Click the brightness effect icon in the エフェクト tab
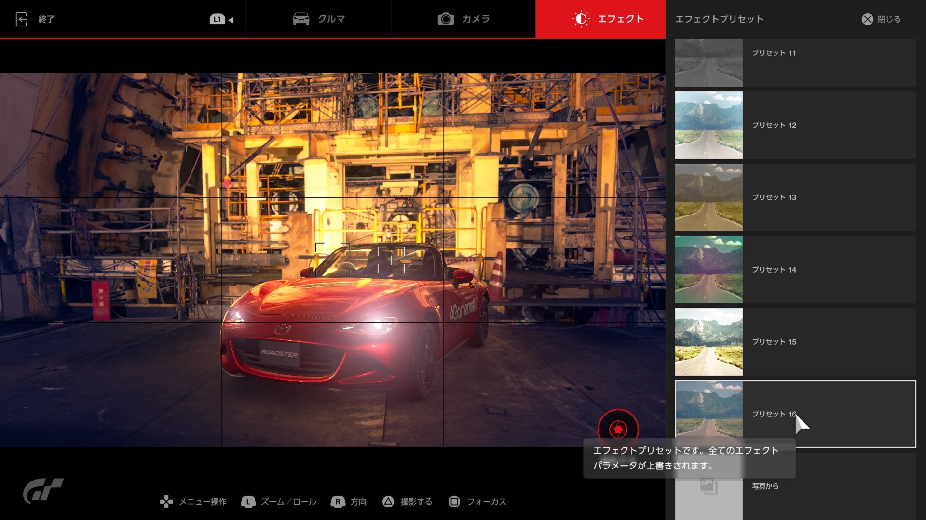Viewport: 926px width, 520px height. 581,19
